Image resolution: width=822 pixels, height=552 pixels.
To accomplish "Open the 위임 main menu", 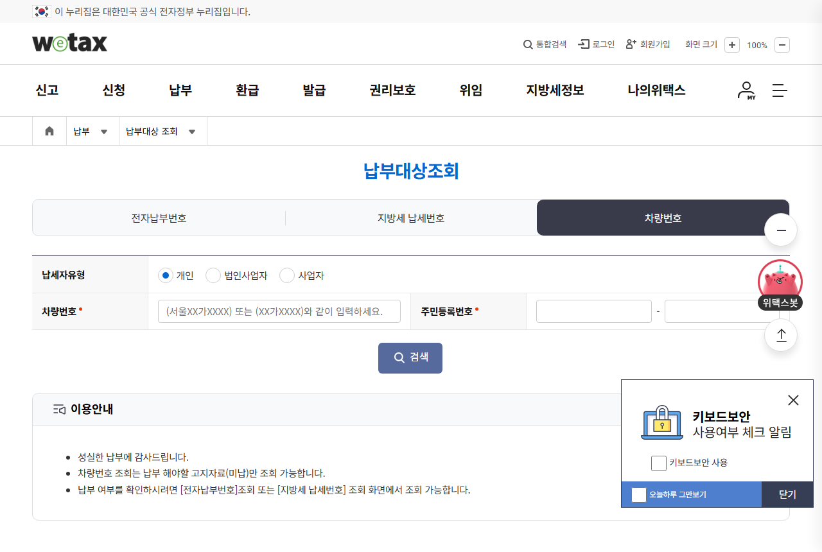I will [471, 91].
